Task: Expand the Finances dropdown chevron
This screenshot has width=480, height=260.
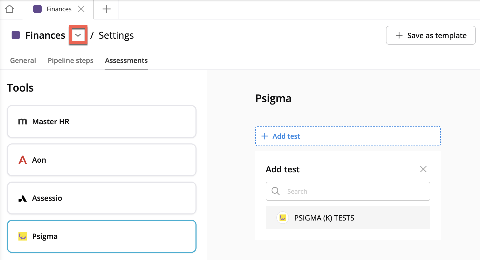Action: [78, 35]
